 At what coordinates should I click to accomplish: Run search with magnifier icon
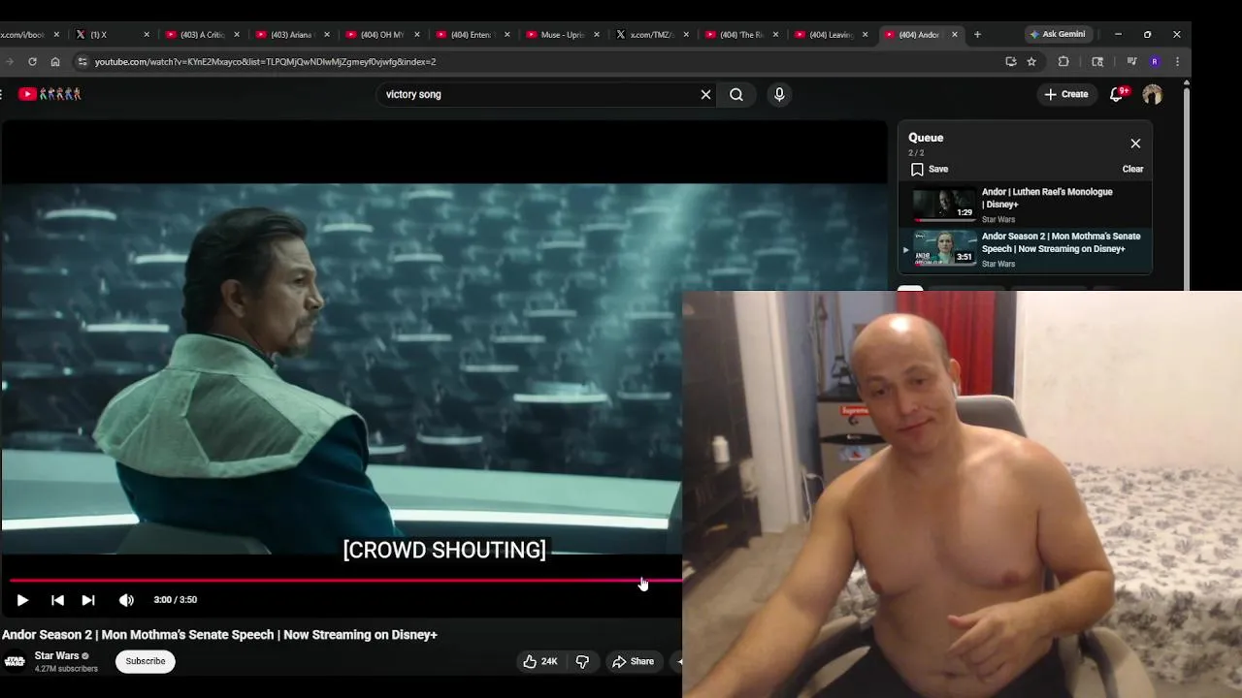736,94
